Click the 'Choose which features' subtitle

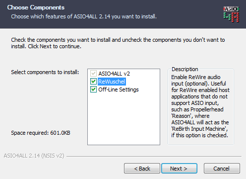(84, 16)
